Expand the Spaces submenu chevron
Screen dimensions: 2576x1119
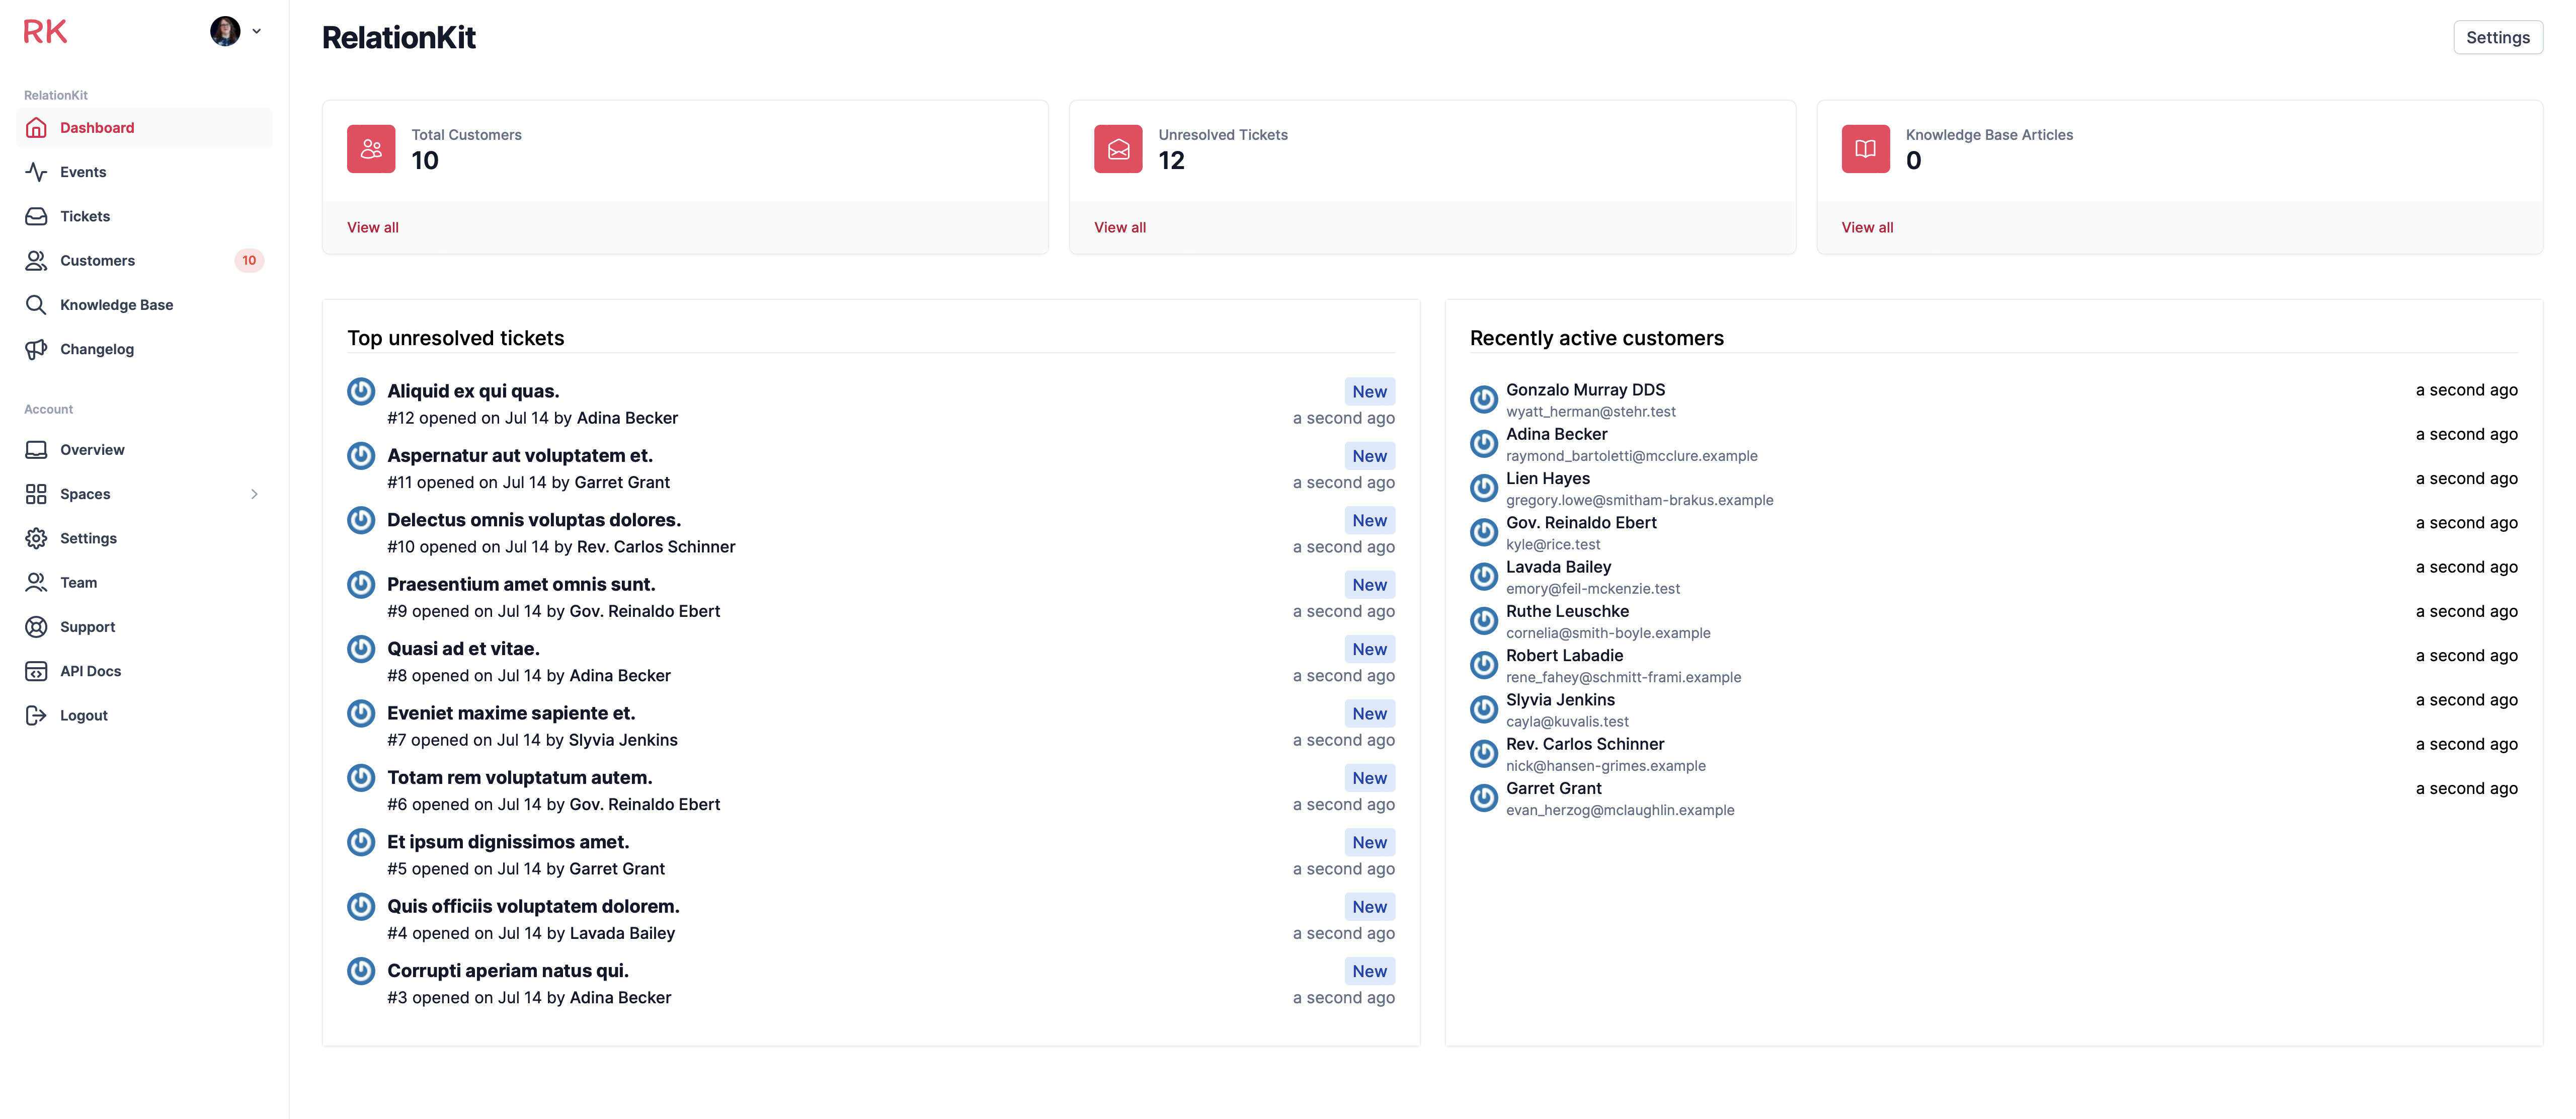[x=254, y=494]
